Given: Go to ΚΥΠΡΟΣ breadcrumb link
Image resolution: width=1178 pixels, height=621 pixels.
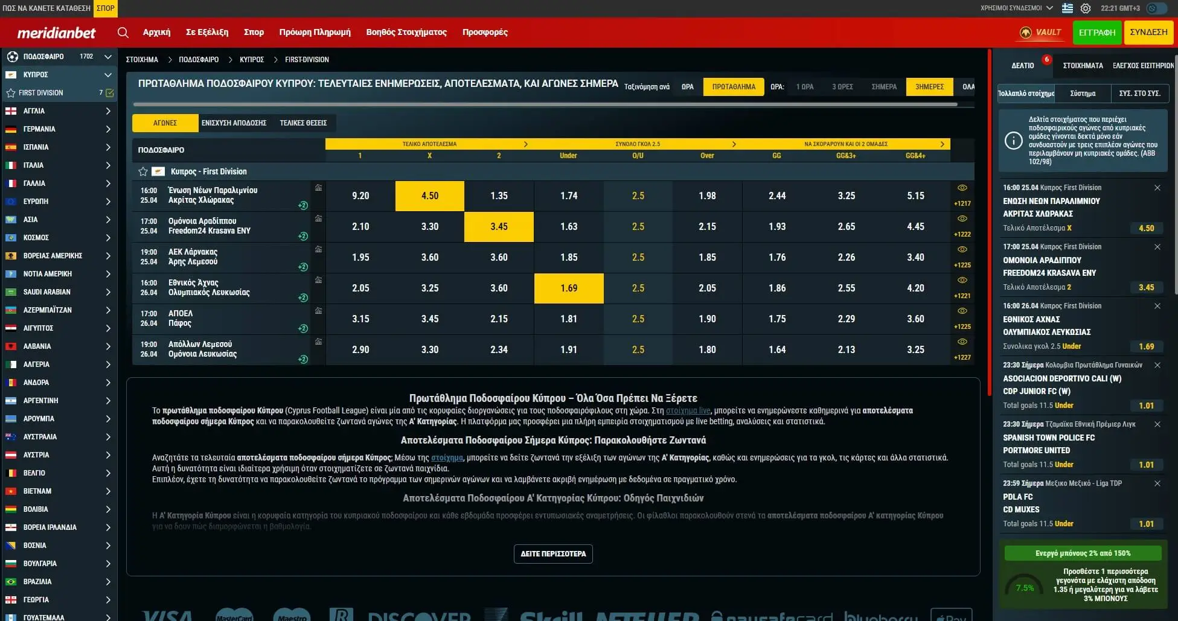Looking at the screenshot, I should (x=252, y=60).
